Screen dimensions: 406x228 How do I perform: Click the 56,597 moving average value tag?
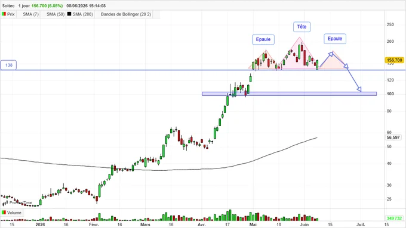[393, 138]
